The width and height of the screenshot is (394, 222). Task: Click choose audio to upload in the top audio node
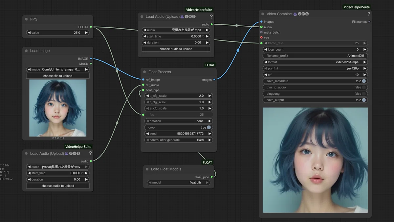(x=176, y=49)
